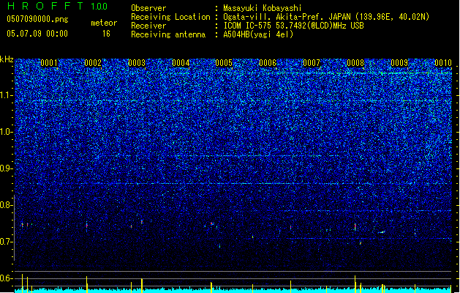460x293 pixels.
Task: Click the kHz axis unit label
Action: 7,59
